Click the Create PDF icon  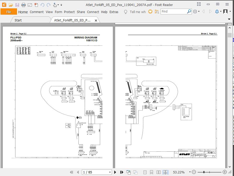[x=36, y=4]
